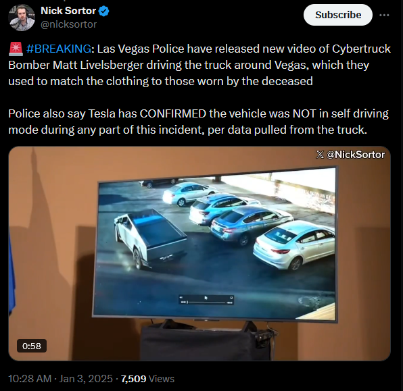
Task: Click the @NickSortor video watermark
Action: click(350, 155)
